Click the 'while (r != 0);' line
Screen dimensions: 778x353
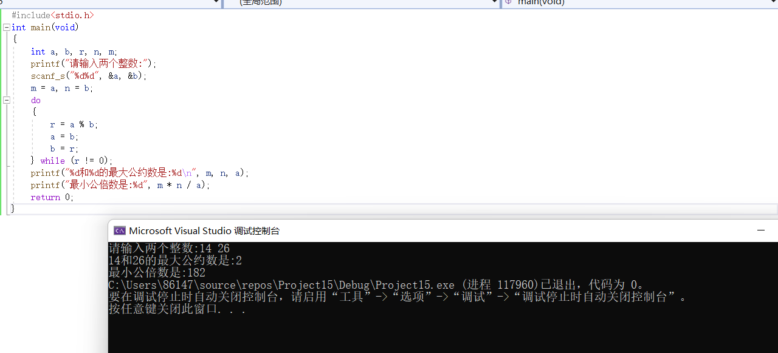(x=72, y=161)
